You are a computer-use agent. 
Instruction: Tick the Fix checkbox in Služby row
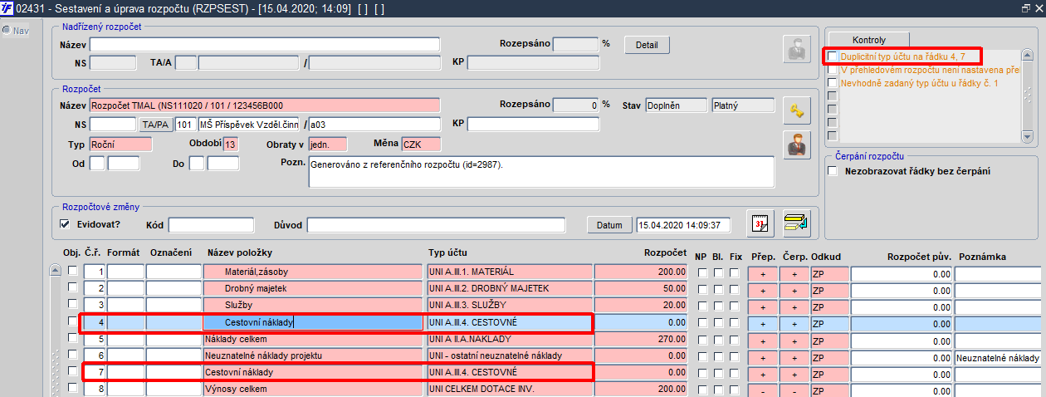(x=735, y=305)
